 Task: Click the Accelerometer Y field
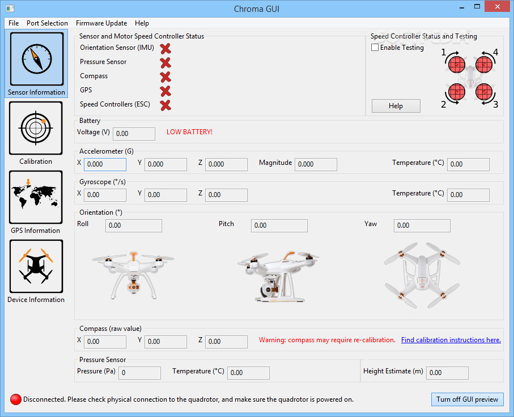[x=165, y=164]
